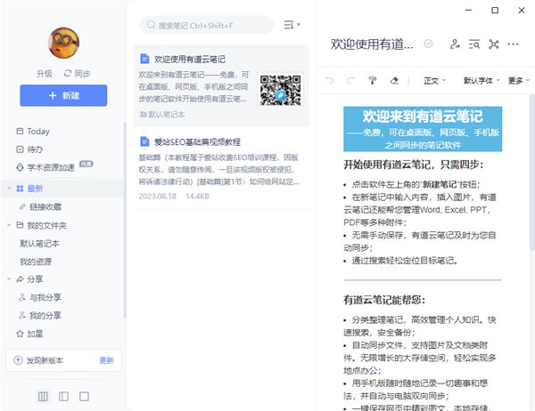Click the blue 欢迎来到有道云笔记 banner
The width and height of the screenshot is (535, 411).
pos(423,129)
